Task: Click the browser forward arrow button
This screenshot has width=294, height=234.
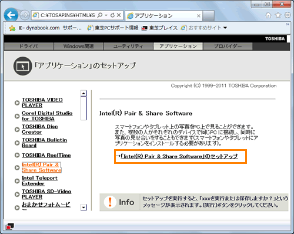Action: [25, 15]
